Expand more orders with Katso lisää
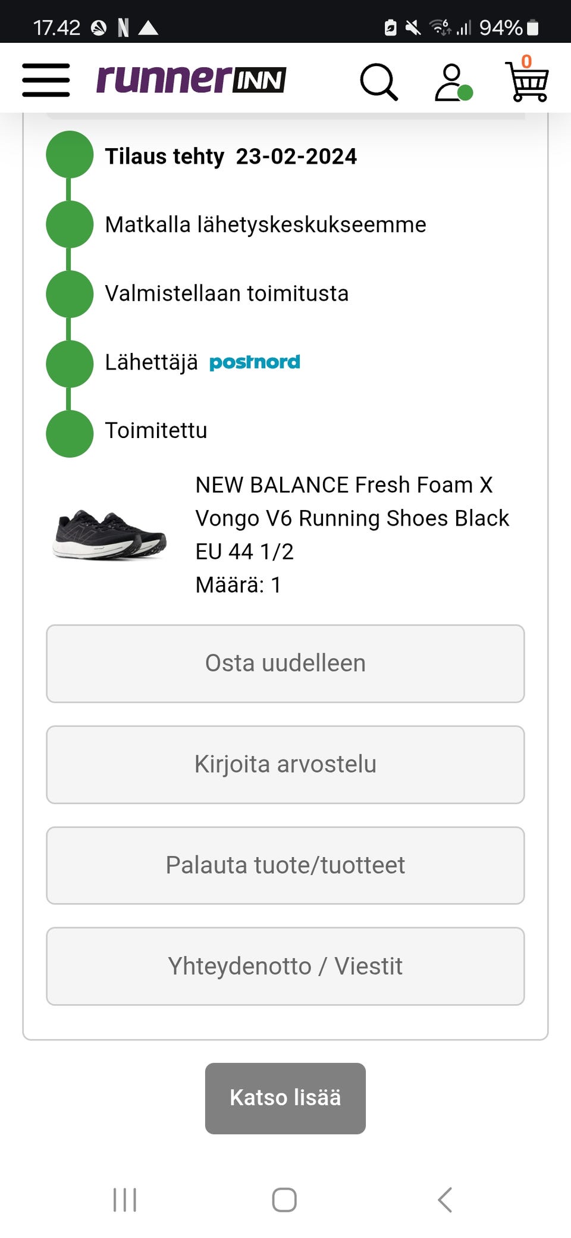 285,1098
